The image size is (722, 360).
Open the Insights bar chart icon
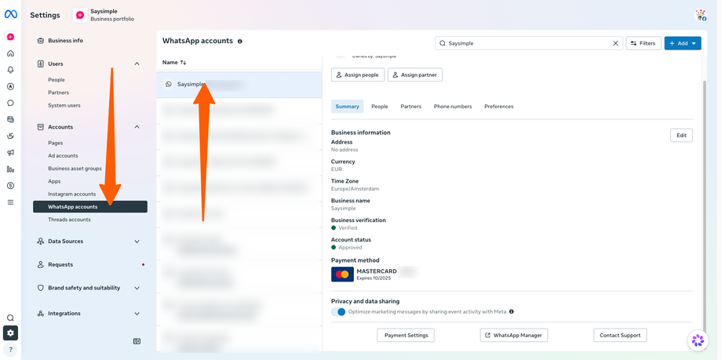(10, 169)
